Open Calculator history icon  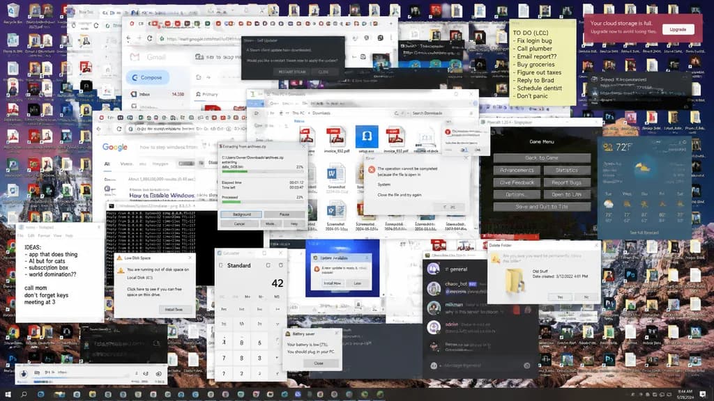[281, 265]
